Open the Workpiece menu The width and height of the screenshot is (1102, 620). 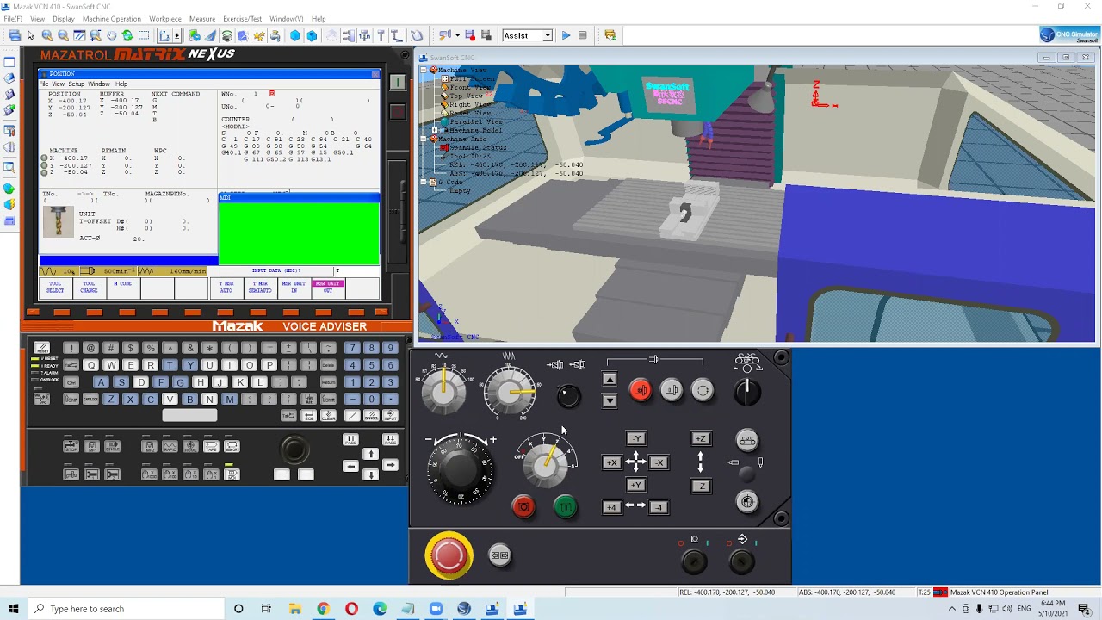tap(165, 18)
